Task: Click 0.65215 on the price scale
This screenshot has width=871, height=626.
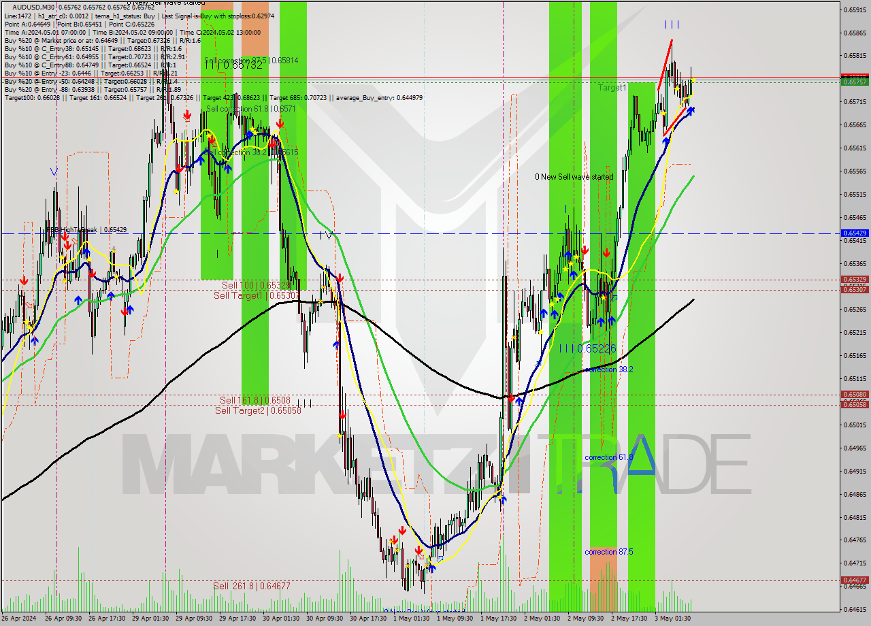Action: click(855, 333)
